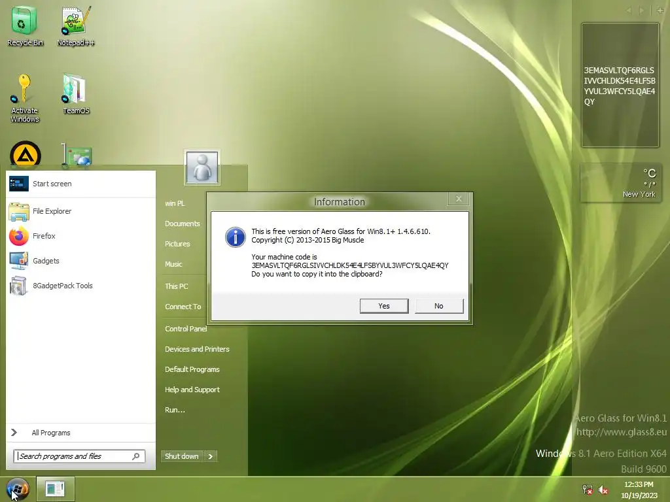
Task: Expand shut down options arrow
Action: (211, 456)
